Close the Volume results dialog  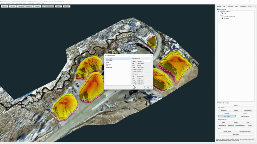pyautogui.click(x=151, y=55)
